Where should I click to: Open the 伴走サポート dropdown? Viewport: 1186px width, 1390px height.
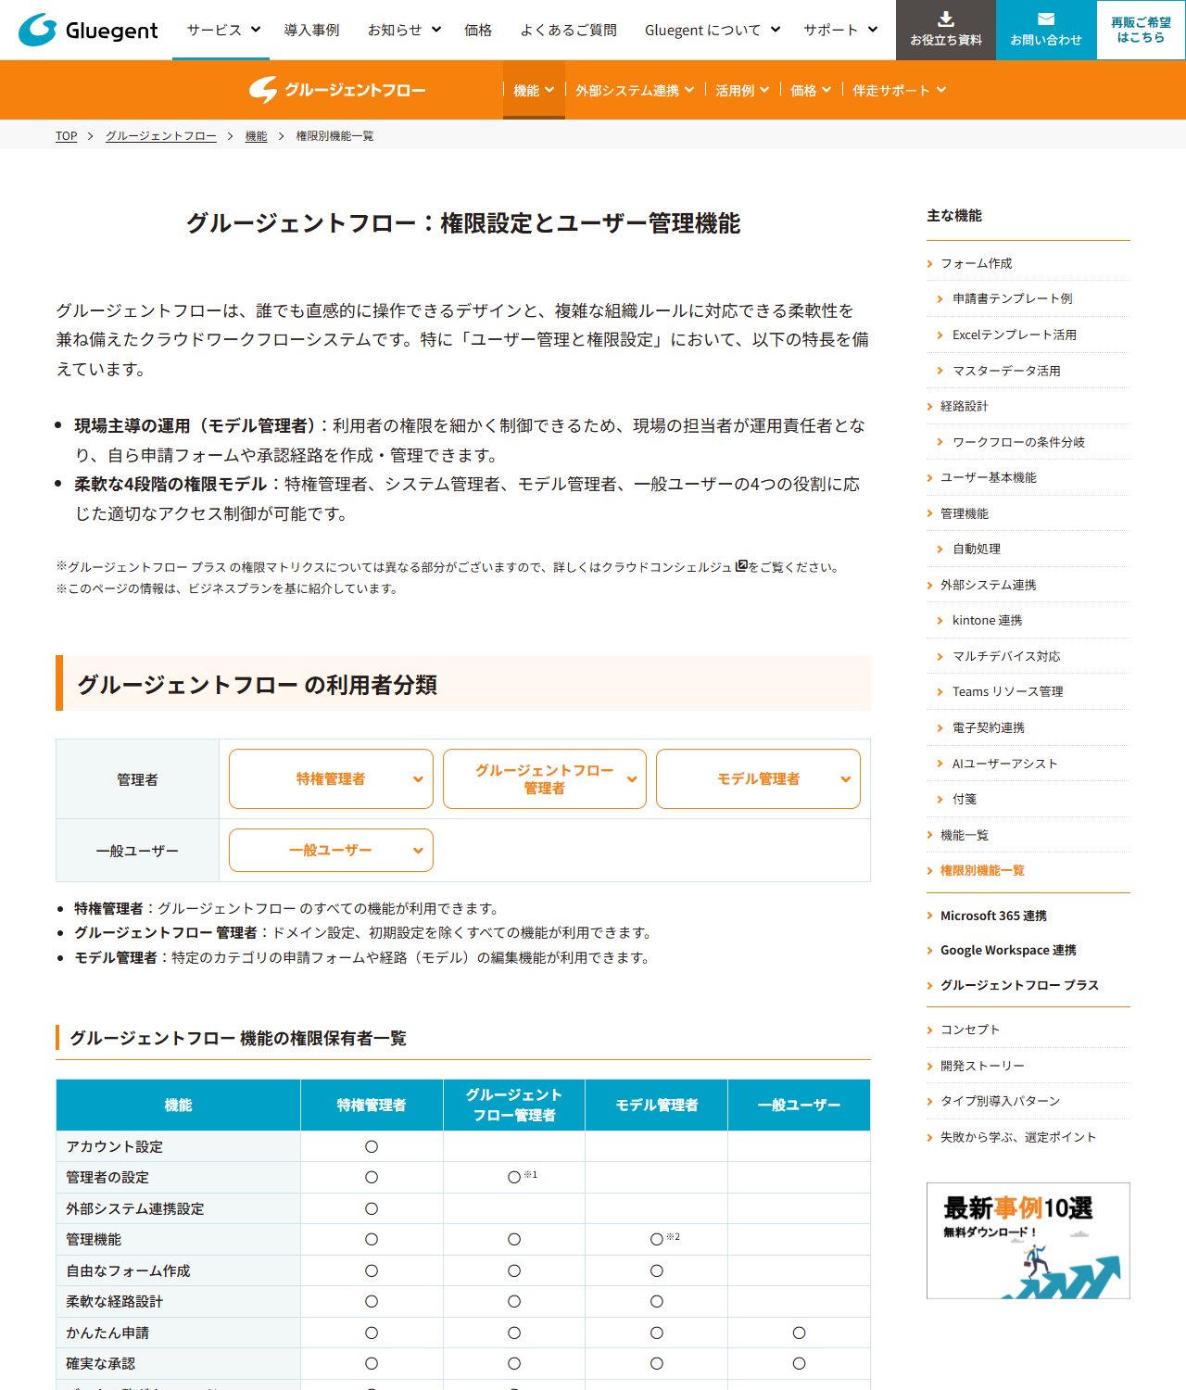coord(900,90)
